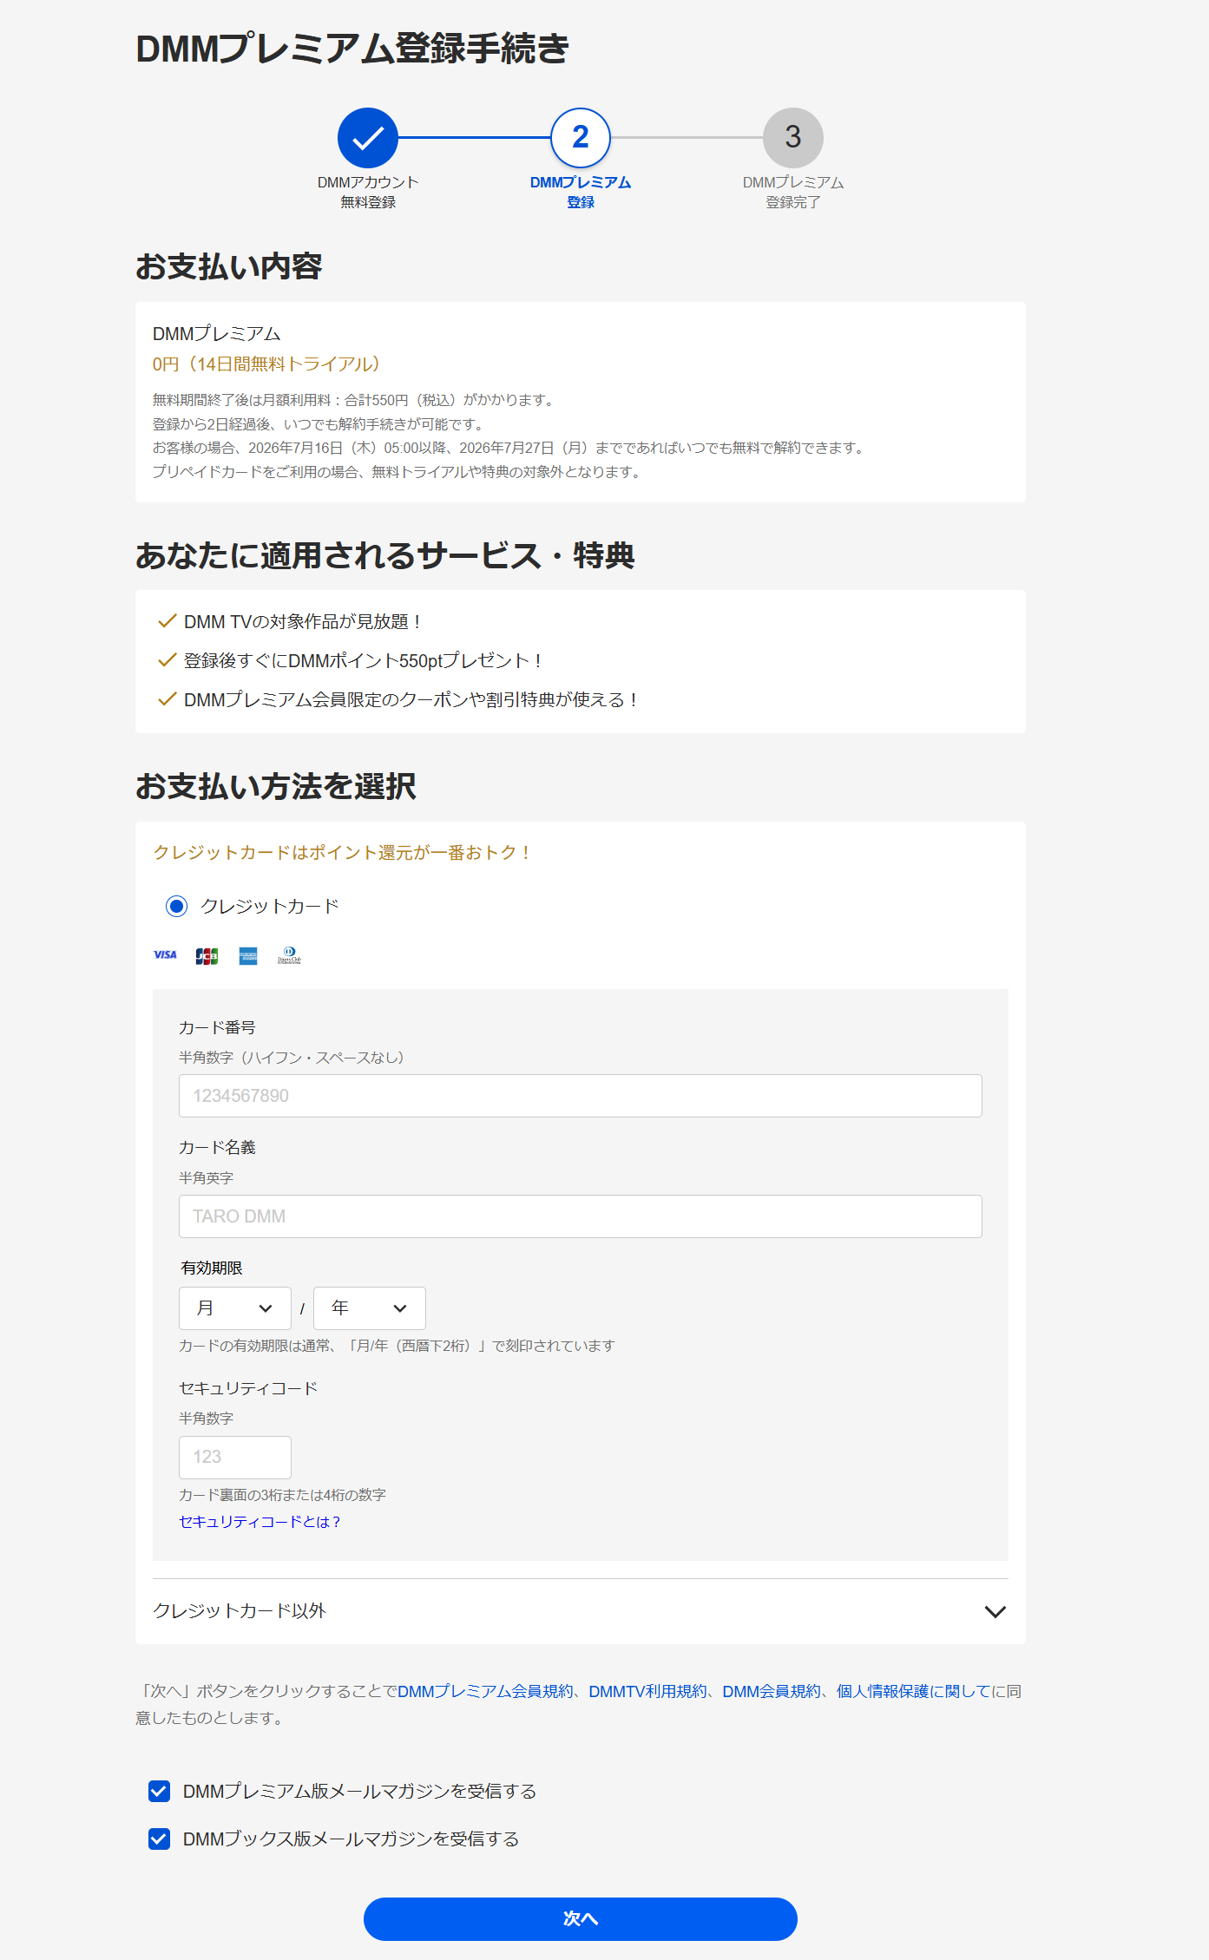Click the クレジットカードはポイント還元が一番おトク！ text

(343, 853)
